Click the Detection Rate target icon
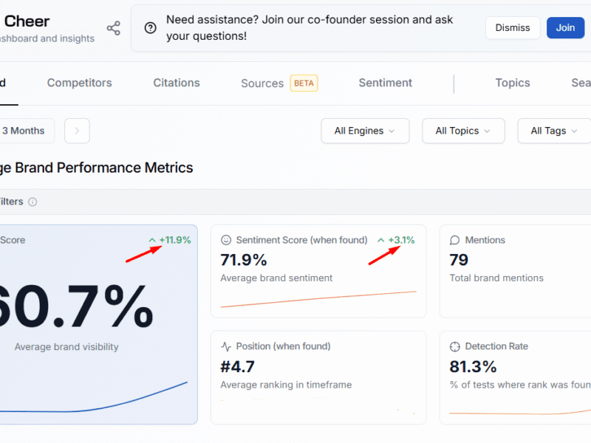 tap(455, 346)
